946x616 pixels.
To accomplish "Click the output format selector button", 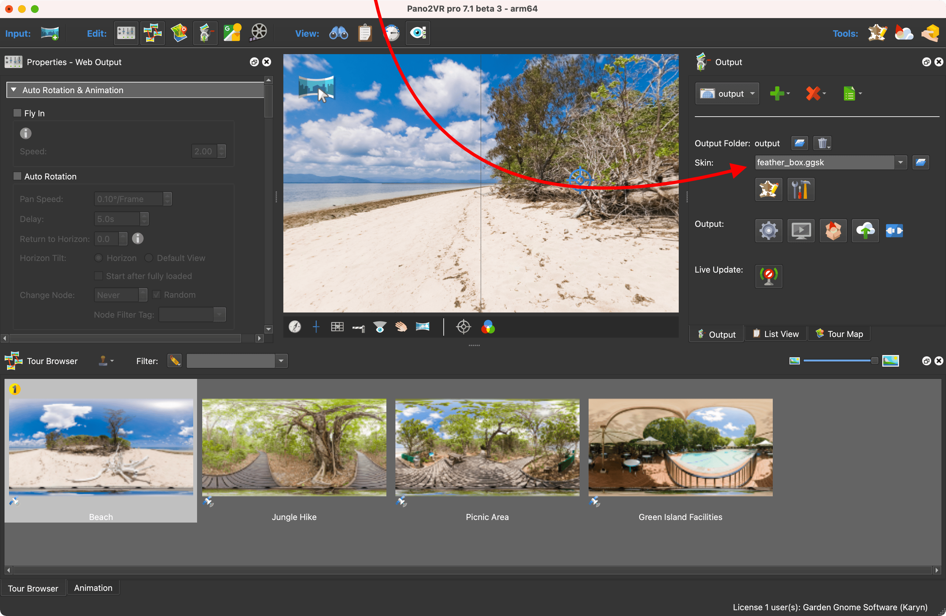I will 727,93.
